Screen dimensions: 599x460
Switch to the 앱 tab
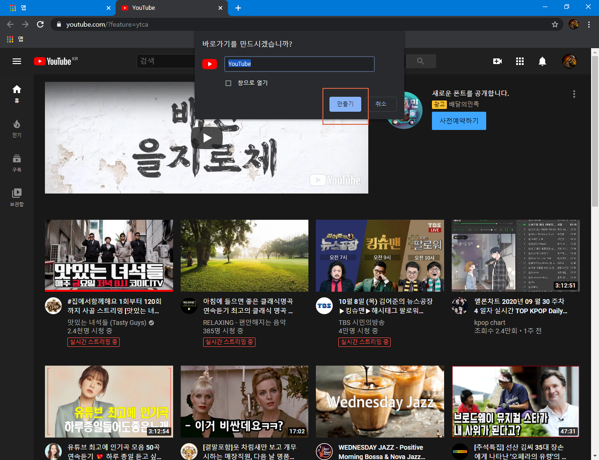pyautogui.click(x=58, y=8)
